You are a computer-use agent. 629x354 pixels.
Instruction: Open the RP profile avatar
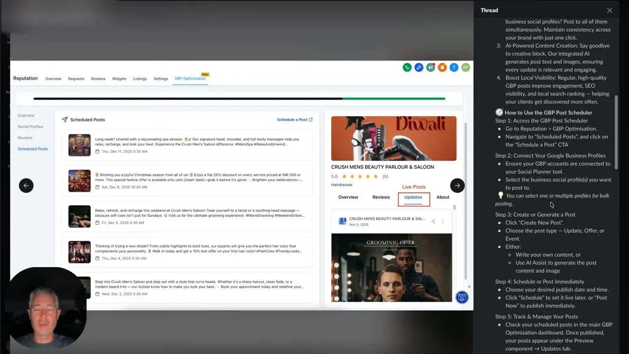tap(465, 67)
